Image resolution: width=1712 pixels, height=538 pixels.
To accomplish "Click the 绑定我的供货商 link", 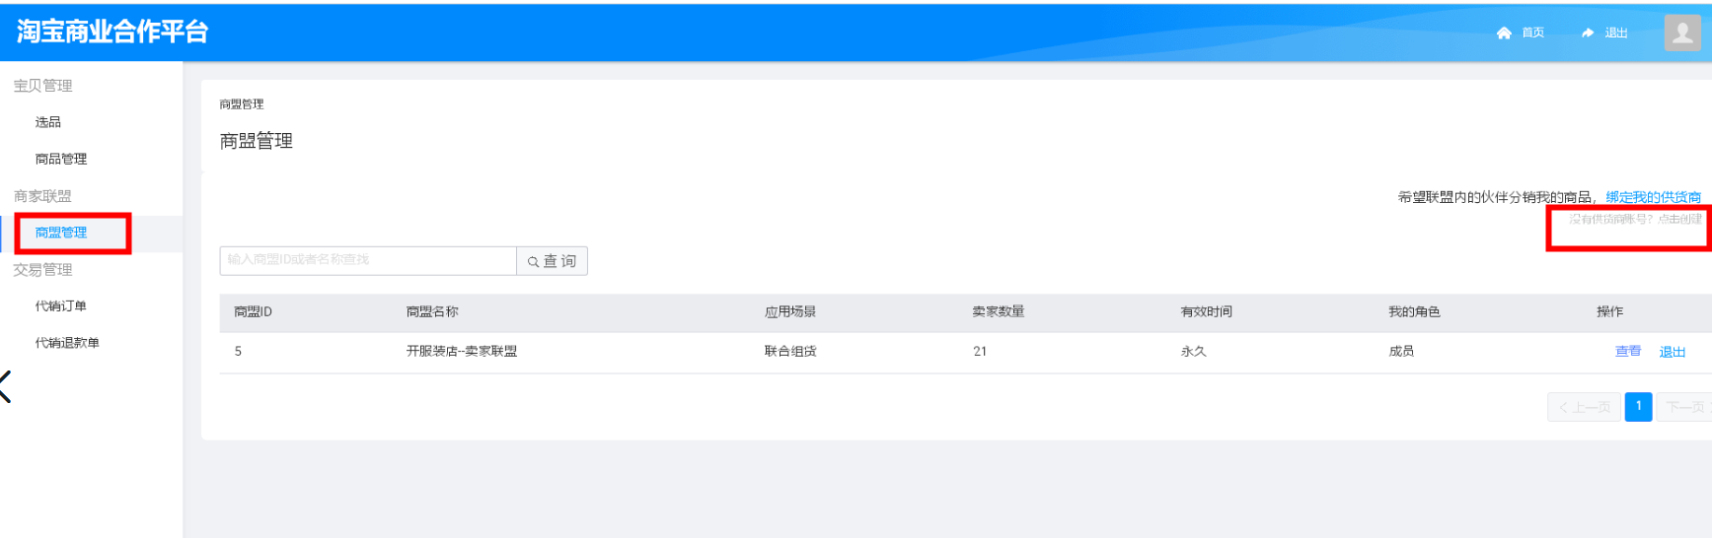I will pos(1654,197).
